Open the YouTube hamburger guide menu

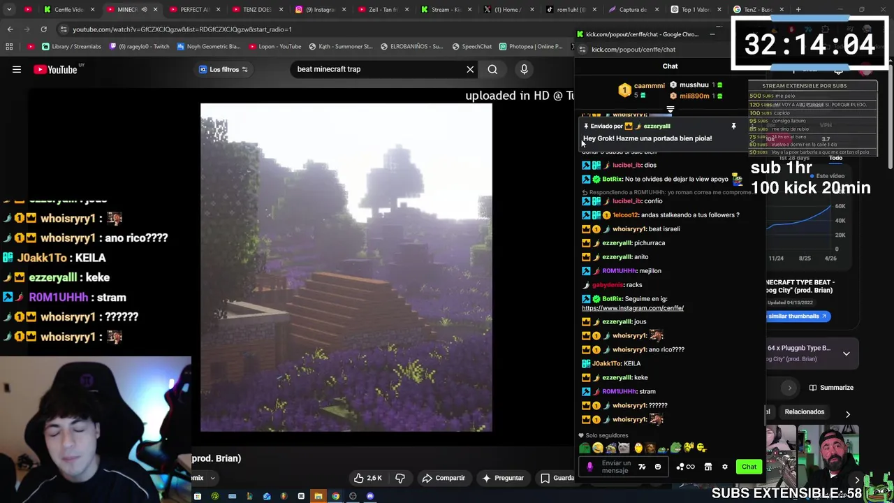click(x=17, y=69)
